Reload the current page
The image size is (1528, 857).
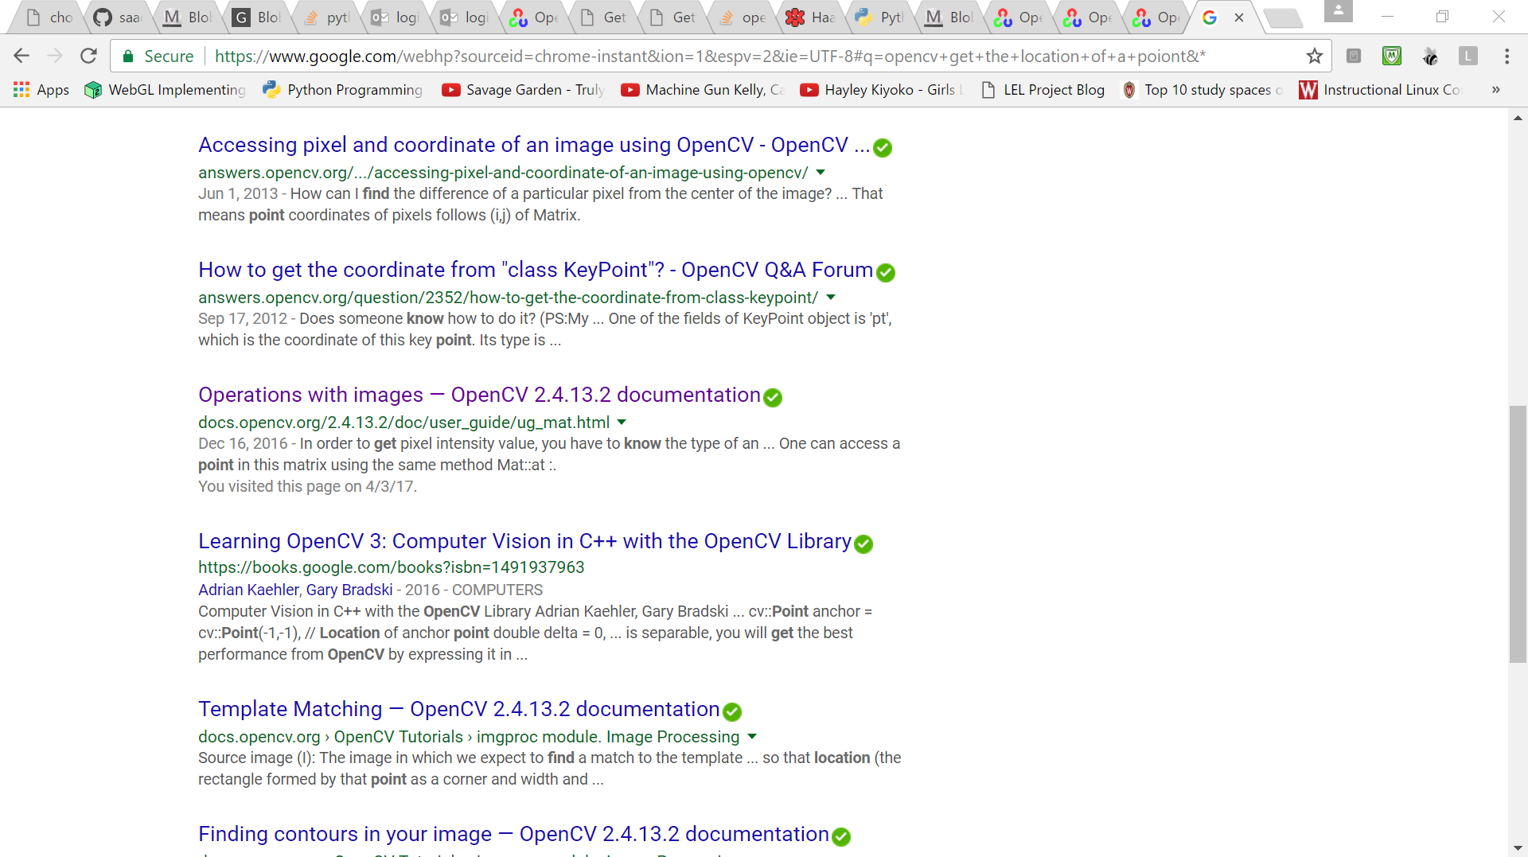pyautogui.click(x=88, y=56)
